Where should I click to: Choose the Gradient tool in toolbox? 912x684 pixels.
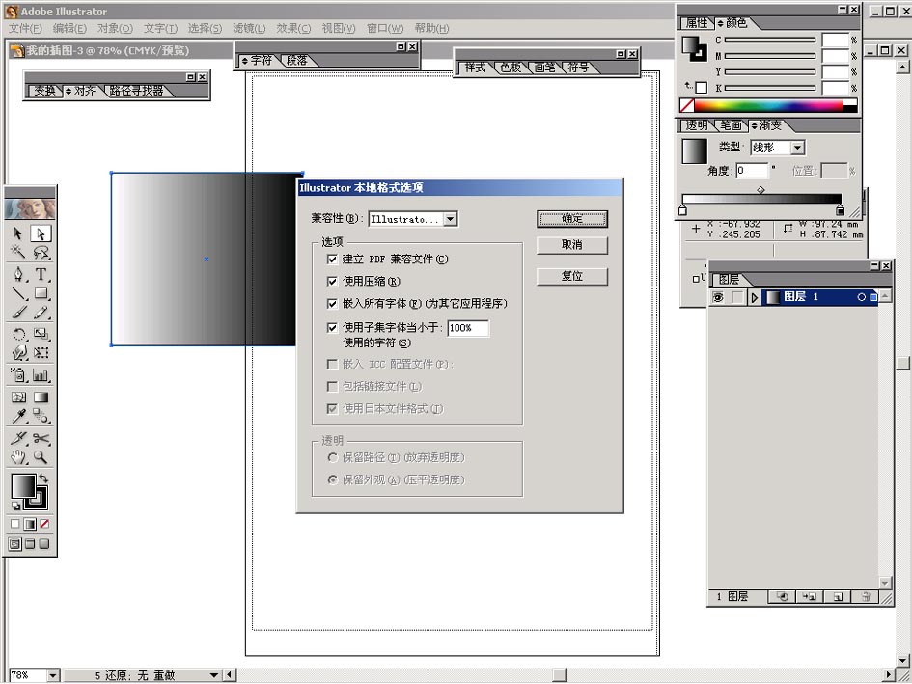tap(41, 397)
